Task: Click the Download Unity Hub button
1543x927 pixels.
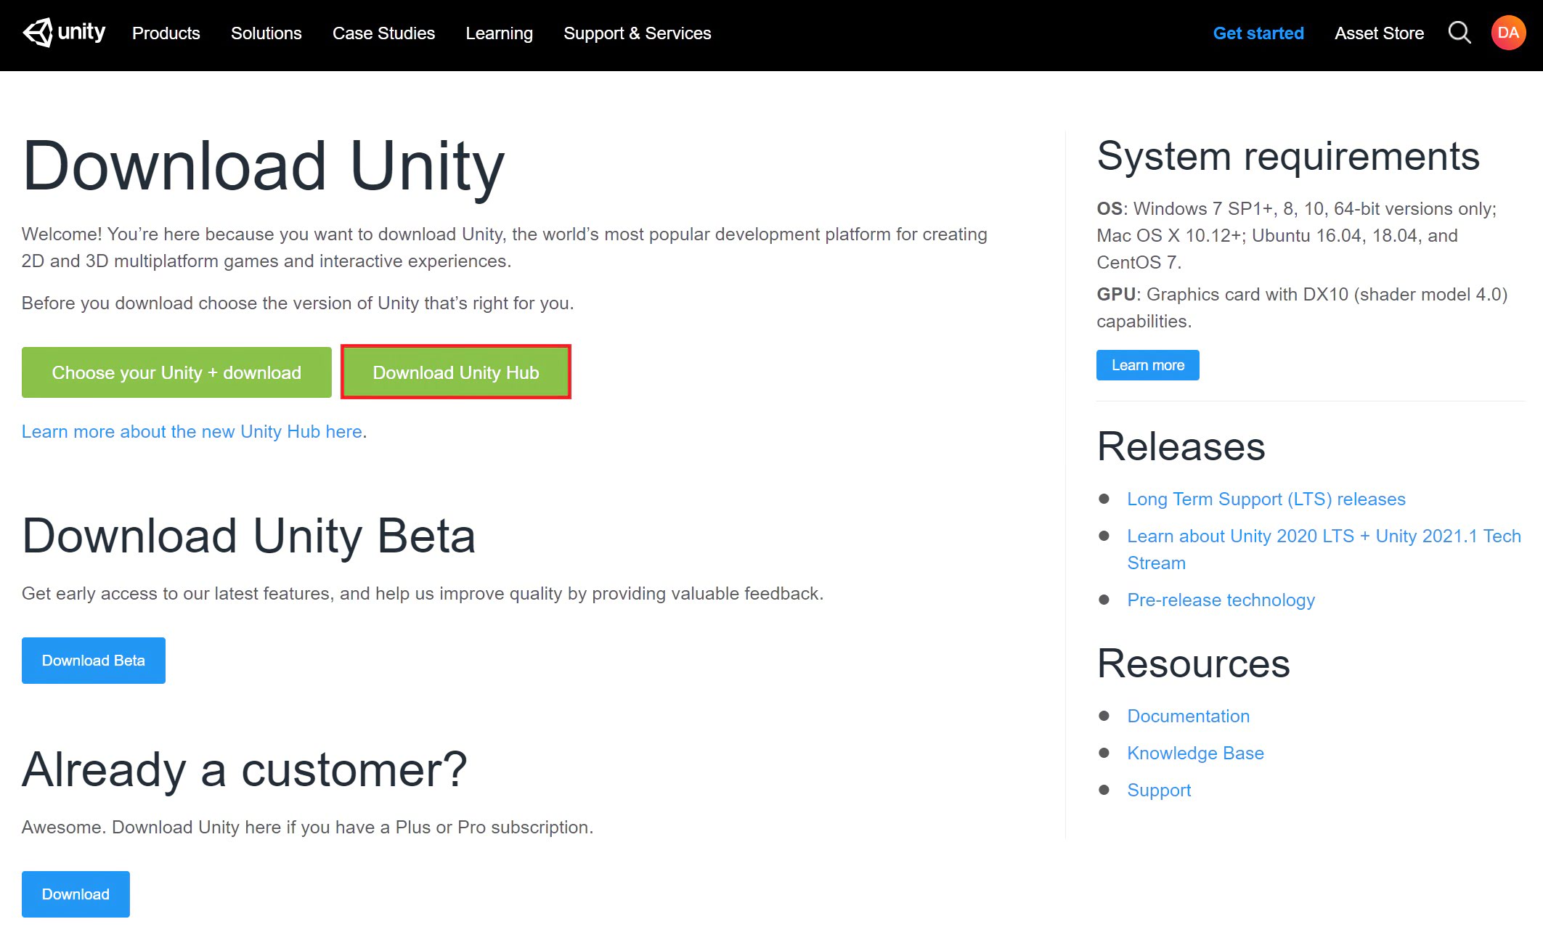Action: [456, 372]
